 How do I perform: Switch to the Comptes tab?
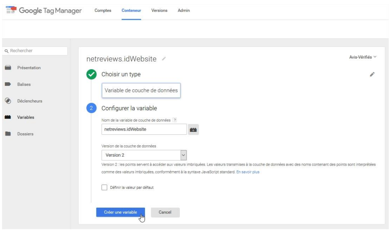tap(103, 11)
